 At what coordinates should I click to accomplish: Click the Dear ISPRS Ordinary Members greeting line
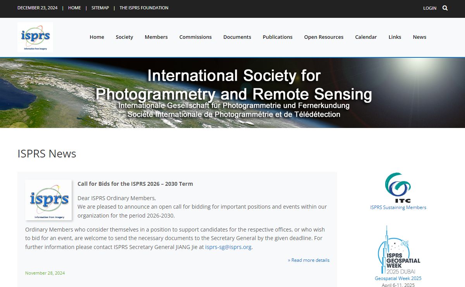click(x=117, y=198)
